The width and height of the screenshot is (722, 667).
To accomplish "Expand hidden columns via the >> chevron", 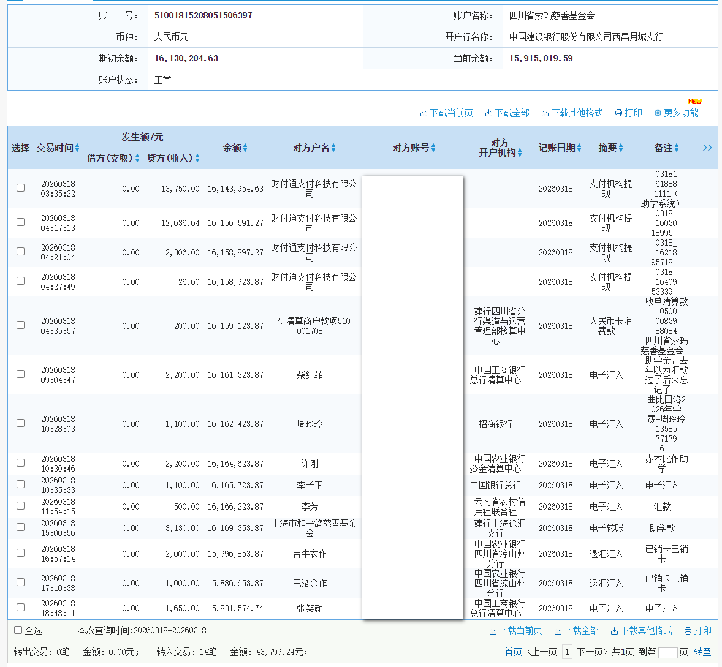I will (x=707, y=148).
